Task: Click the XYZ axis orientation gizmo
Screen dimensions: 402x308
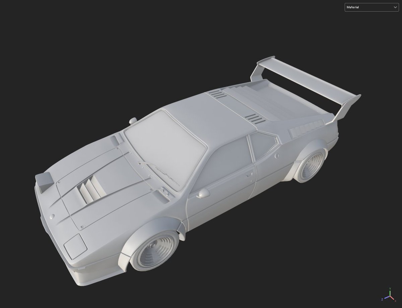Action: pos(389,295)
